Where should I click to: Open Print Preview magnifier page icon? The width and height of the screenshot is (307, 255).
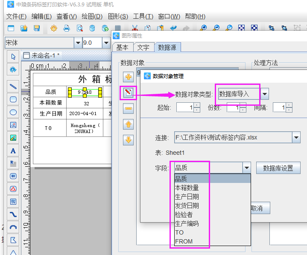coord(79,28)
